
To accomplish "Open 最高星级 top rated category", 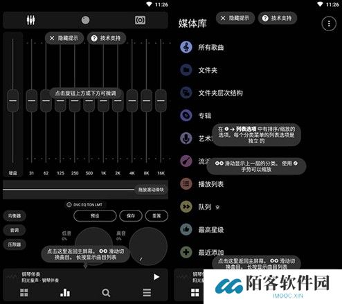I will pyautogui.click(x=211, y=230).
